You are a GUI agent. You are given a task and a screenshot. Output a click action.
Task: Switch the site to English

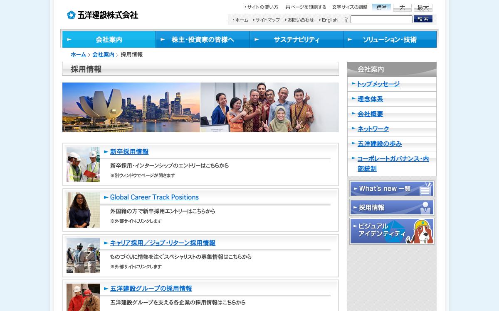pos(329,20)
